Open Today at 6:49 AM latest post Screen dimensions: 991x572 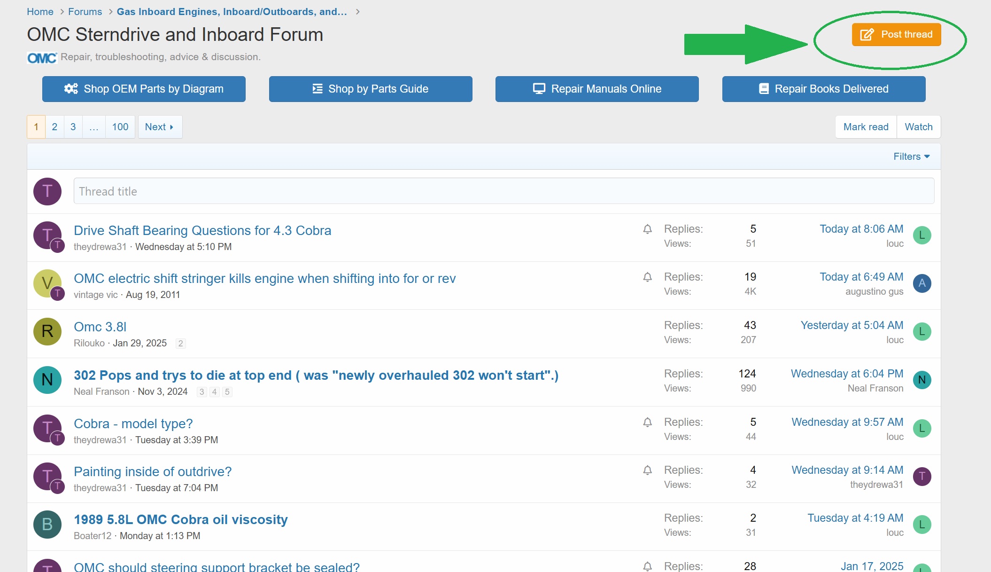pos(861,277)
